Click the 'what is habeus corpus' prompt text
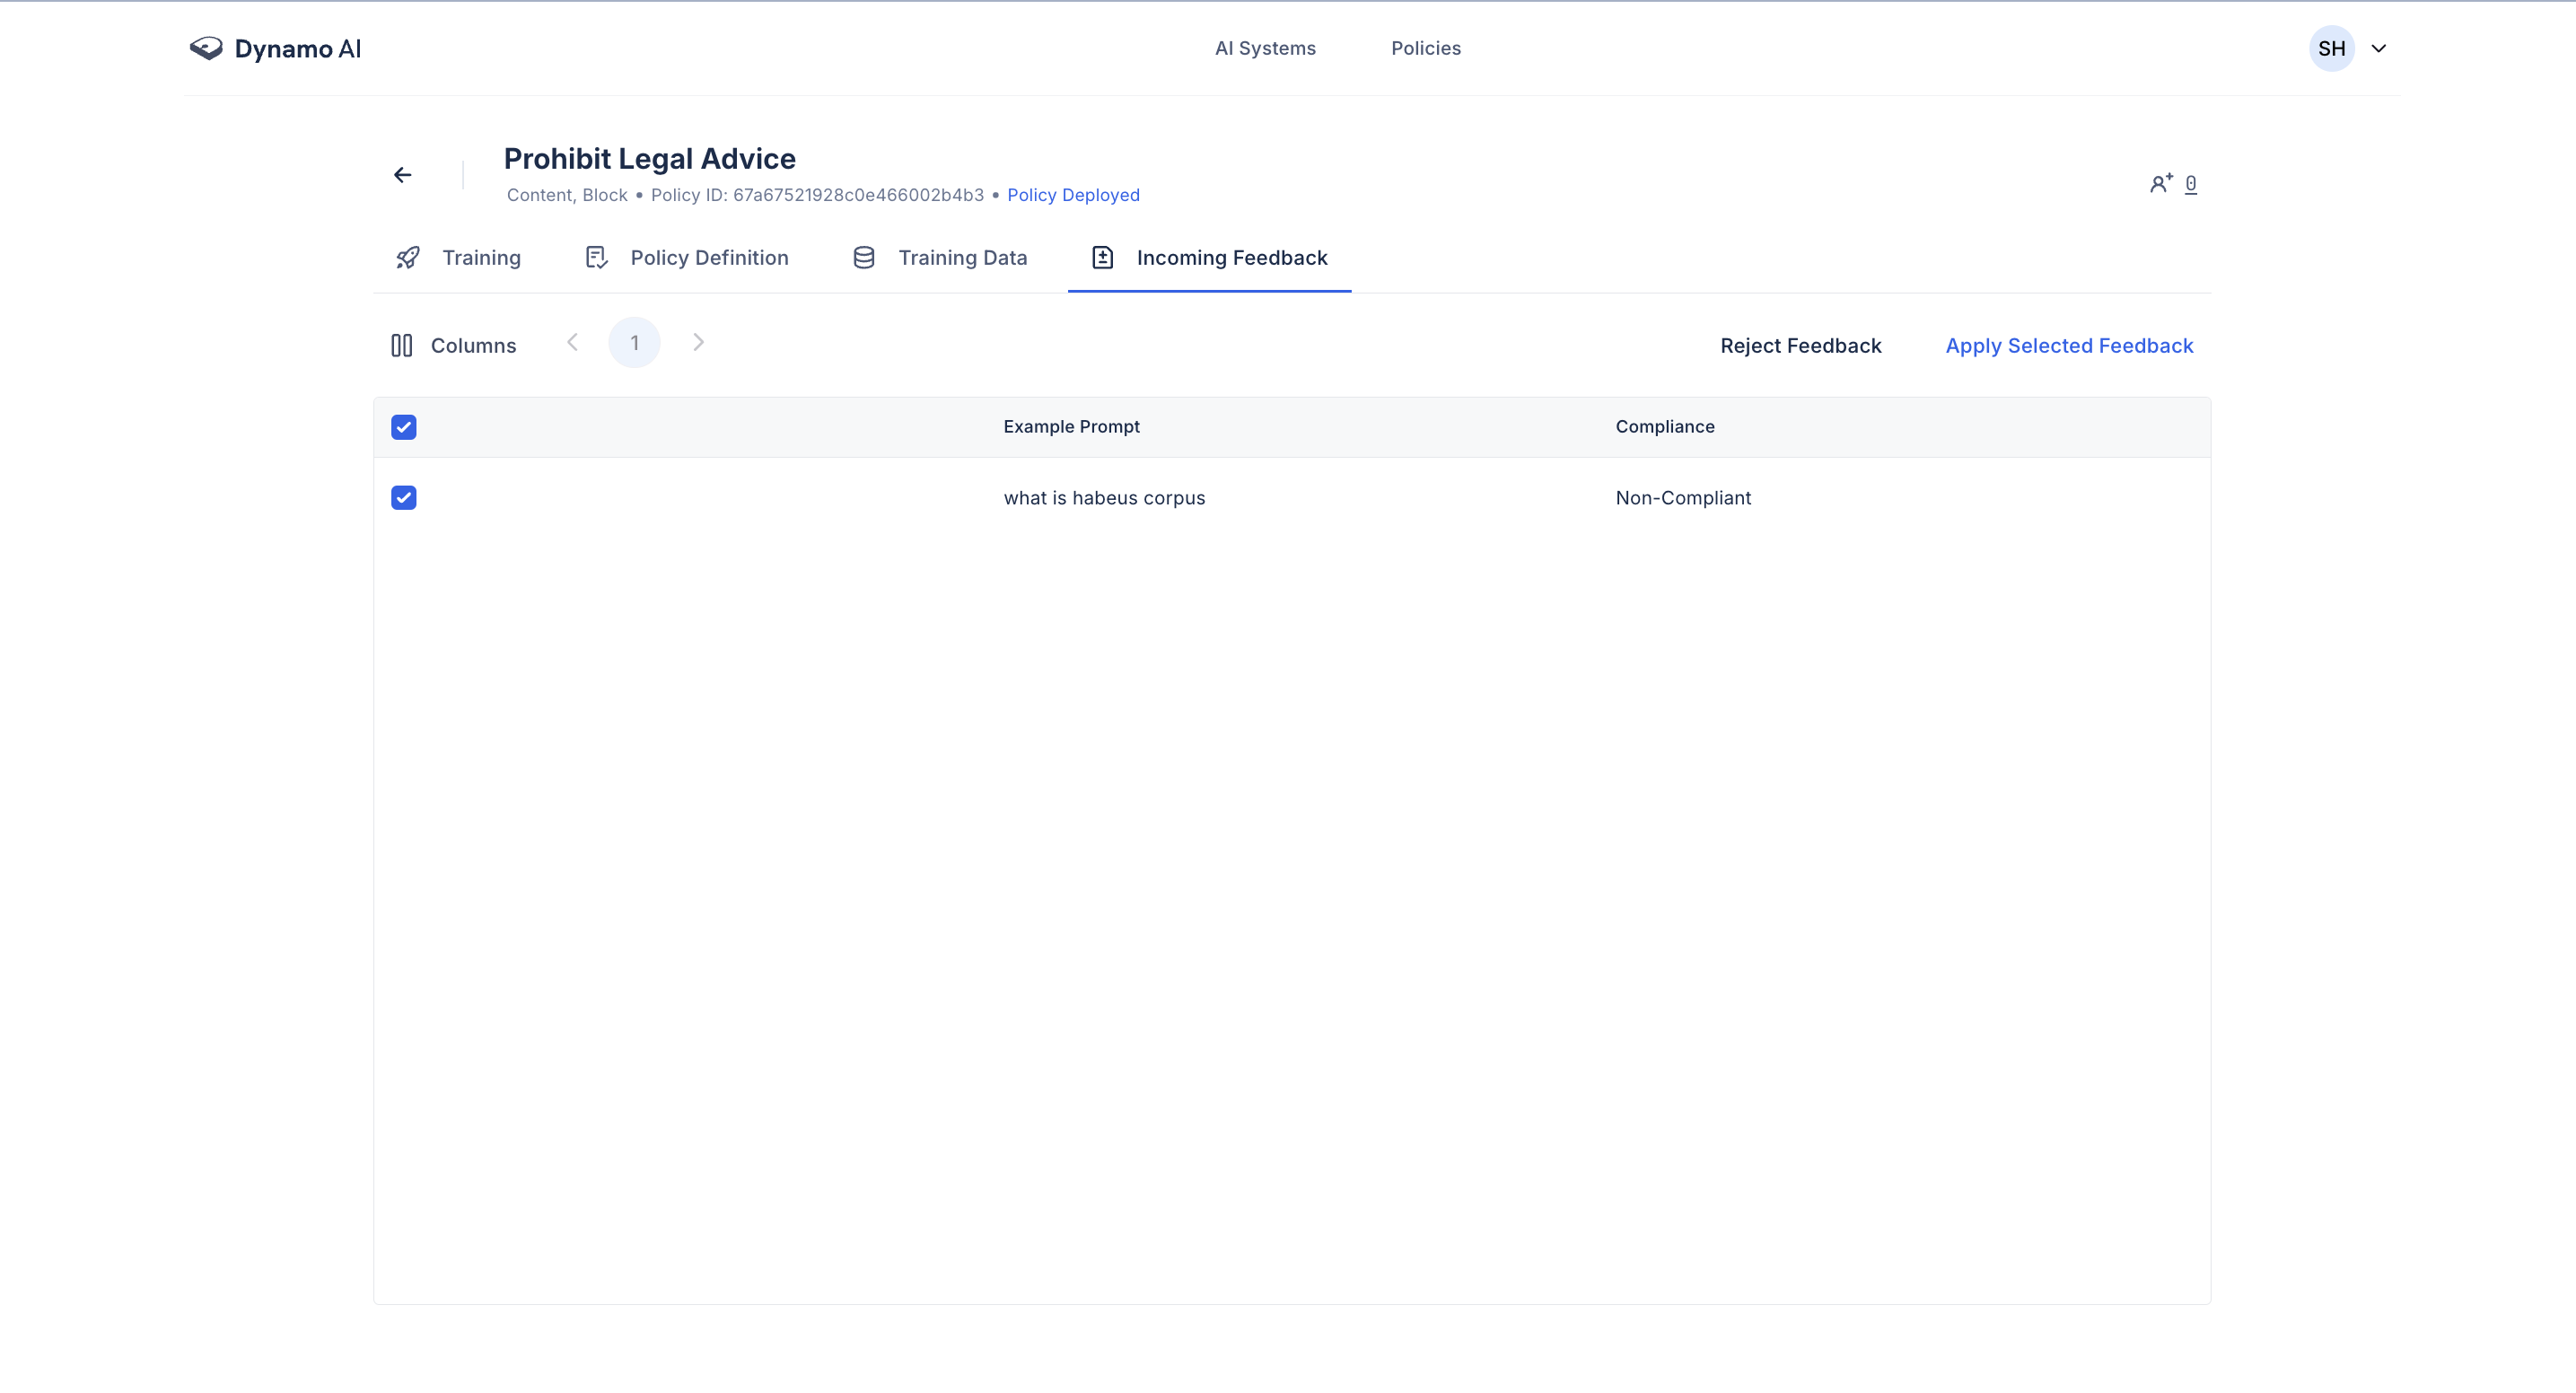 1104,498
